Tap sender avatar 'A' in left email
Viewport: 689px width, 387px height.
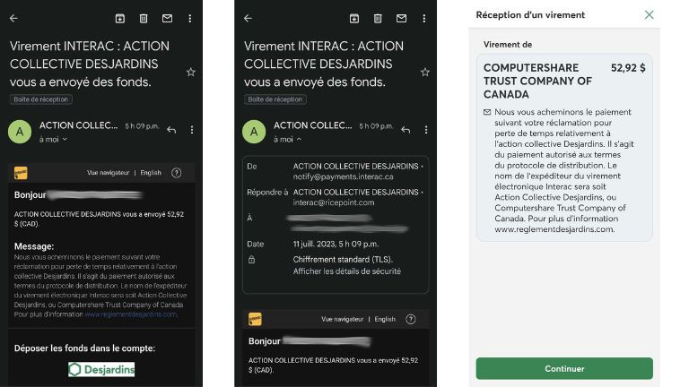(x=20, y=132)
